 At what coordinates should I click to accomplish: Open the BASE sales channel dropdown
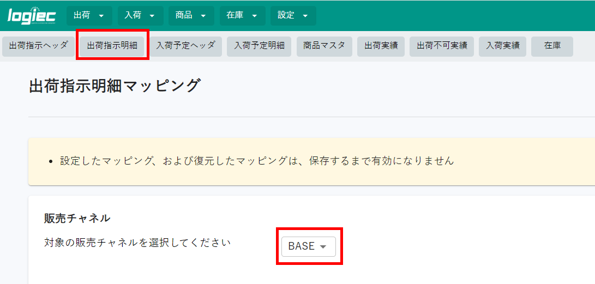[309, 246]
